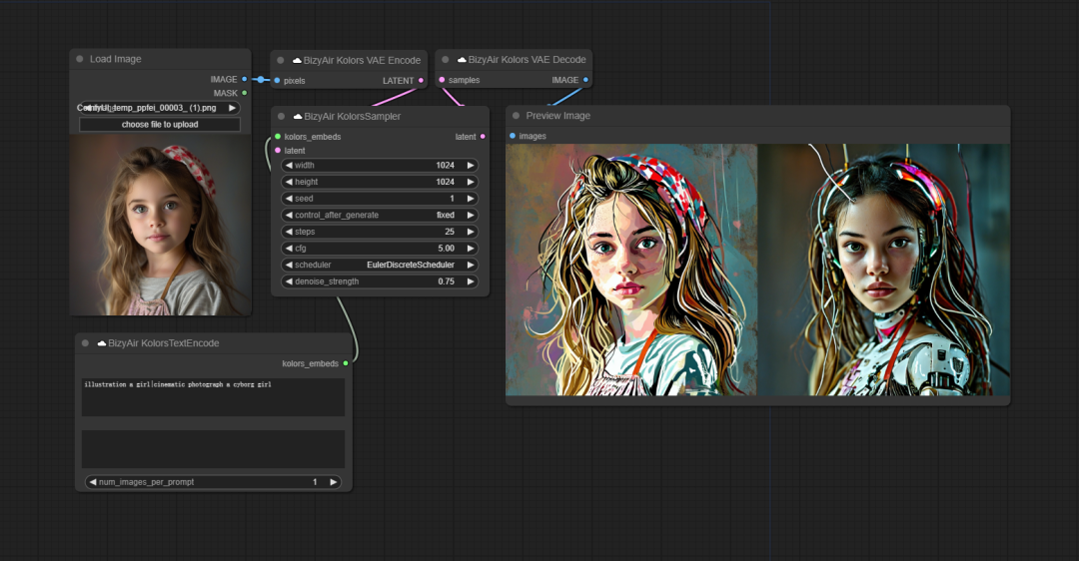Screen dimensions: 1079x561
Task: Open the image file selector in Load Image
Action: 160,108
